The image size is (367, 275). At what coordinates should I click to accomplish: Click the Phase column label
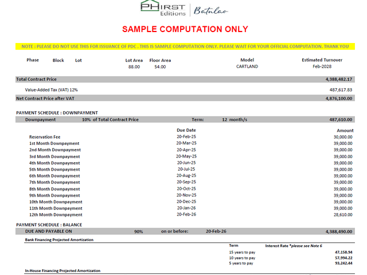pos(33,60)
